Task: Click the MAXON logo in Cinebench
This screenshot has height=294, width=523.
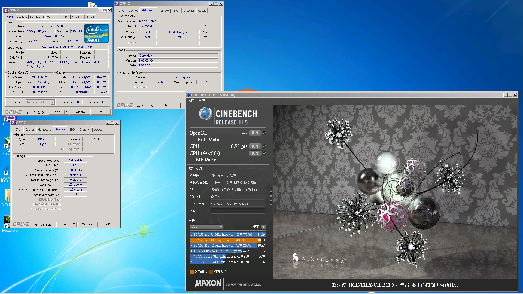Action: click(208, 283)
